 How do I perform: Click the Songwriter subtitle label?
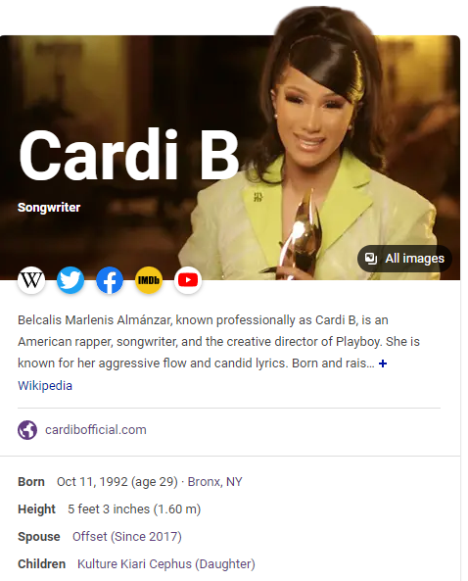[x=49, y=208]
